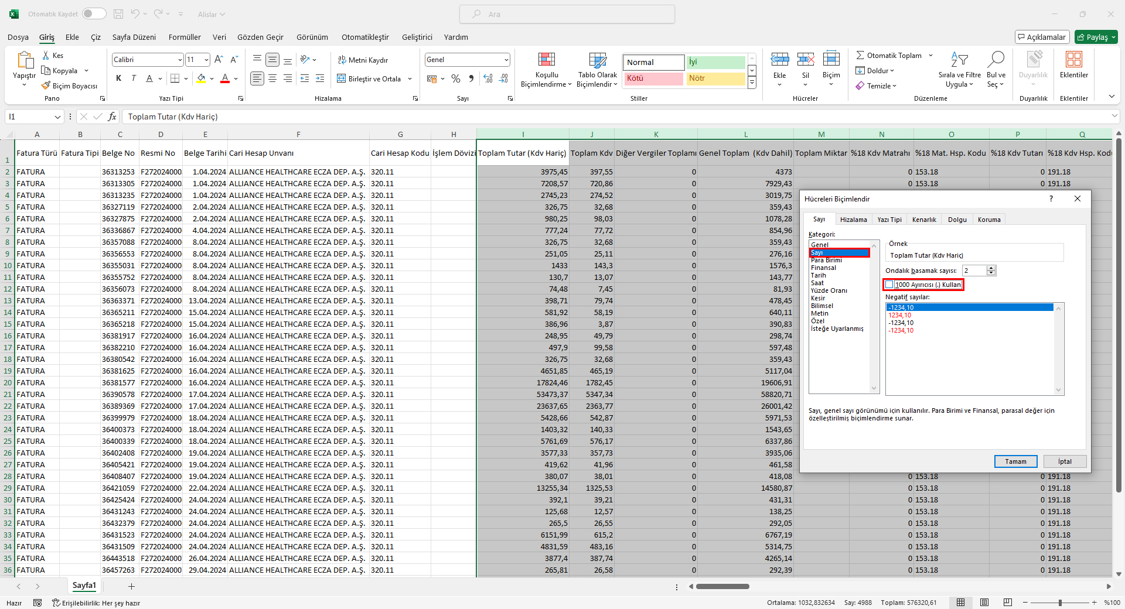Click the increase decimal icon
Viewport: 1125px width, 609px height.
[x=488, y=78]
